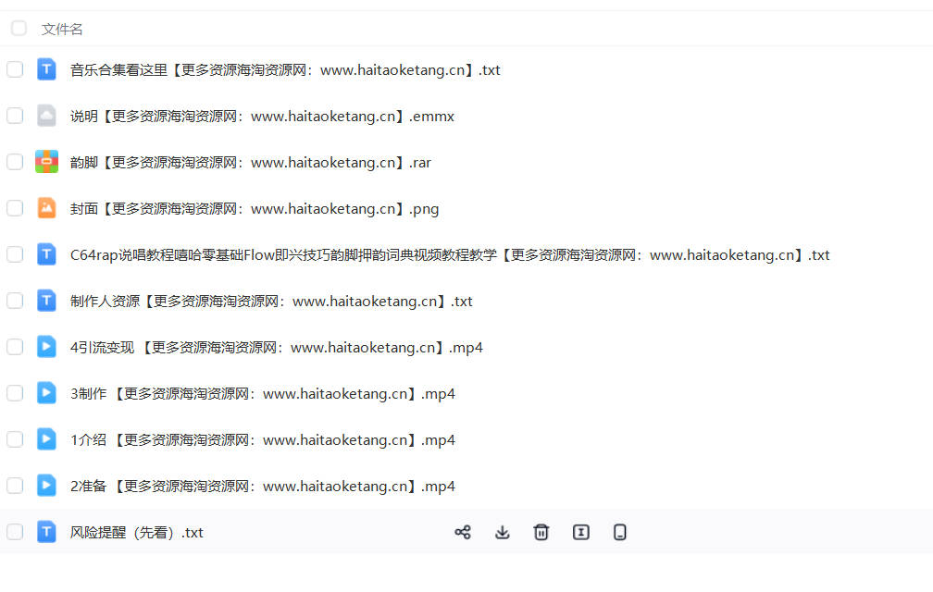Open the 2准备 mp4 file name
Image resolution: width=933 pixels, height=592 pixels.
tap(263, 487)
